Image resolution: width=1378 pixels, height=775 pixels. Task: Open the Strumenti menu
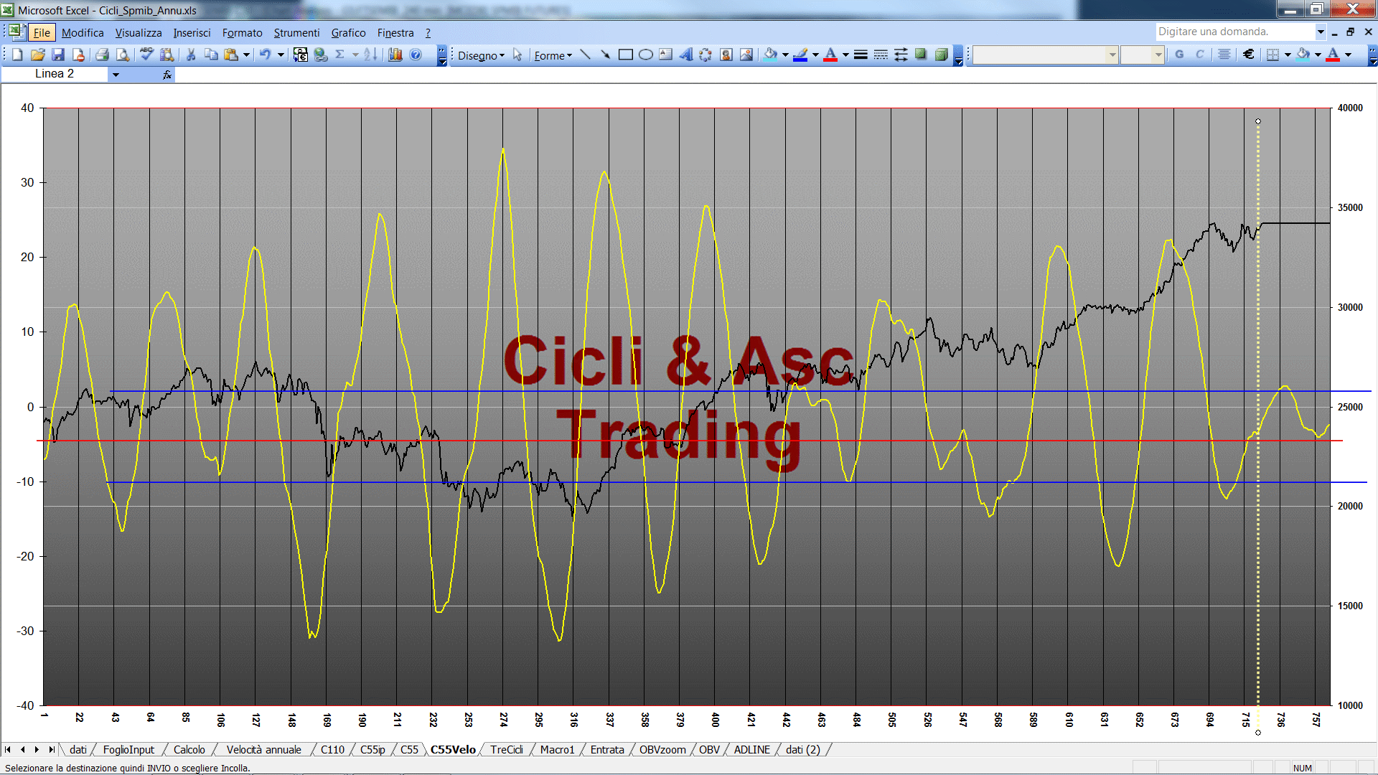click(x=296, y=32)
